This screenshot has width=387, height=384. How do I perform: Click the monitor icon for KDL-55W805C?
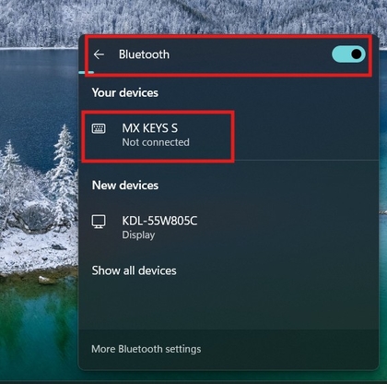[99, 222]
